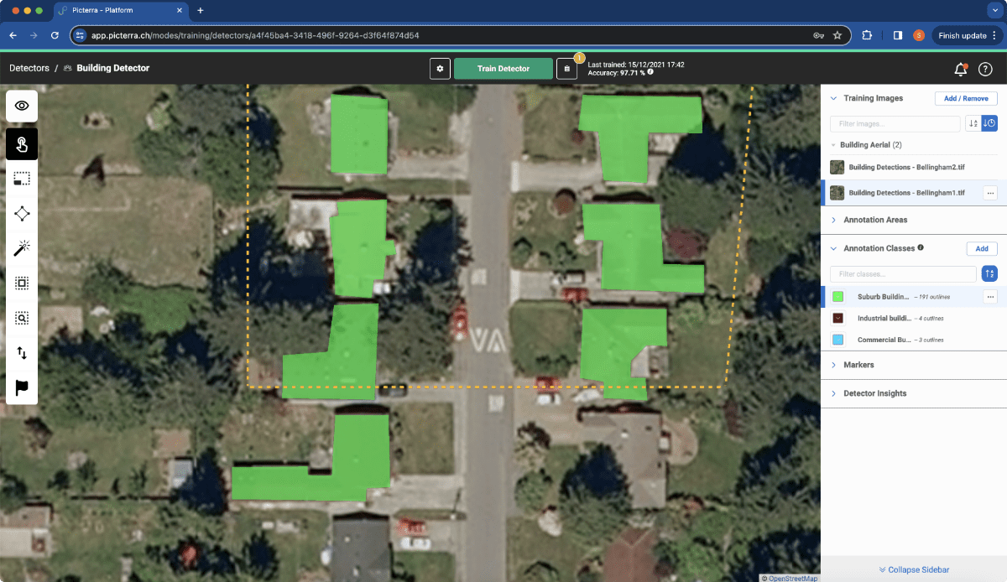Choose the polygon drawing tool
The height and width of the screenshot is (582, 1007).
pos(22,214)
